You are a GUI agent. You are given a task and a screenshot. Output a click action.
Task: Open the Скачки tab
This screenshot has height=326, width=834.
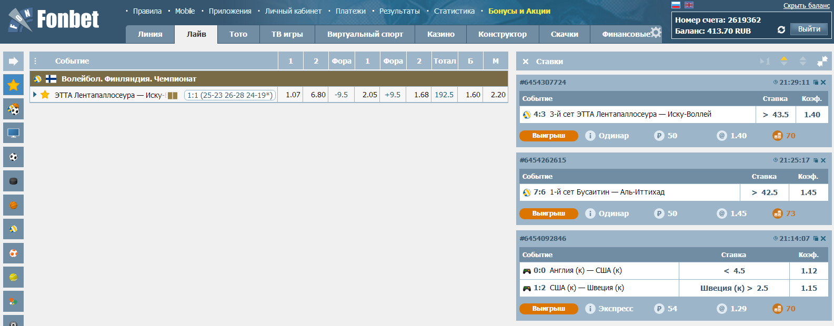(x=565, y=34)
